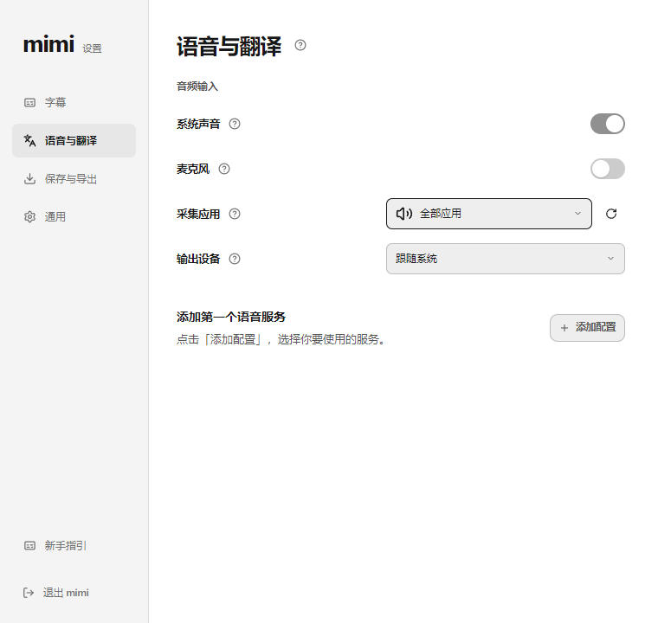Click the 设置 label beside mimi
The height and width of the screenshot is (623, 658).
point(92,48)
